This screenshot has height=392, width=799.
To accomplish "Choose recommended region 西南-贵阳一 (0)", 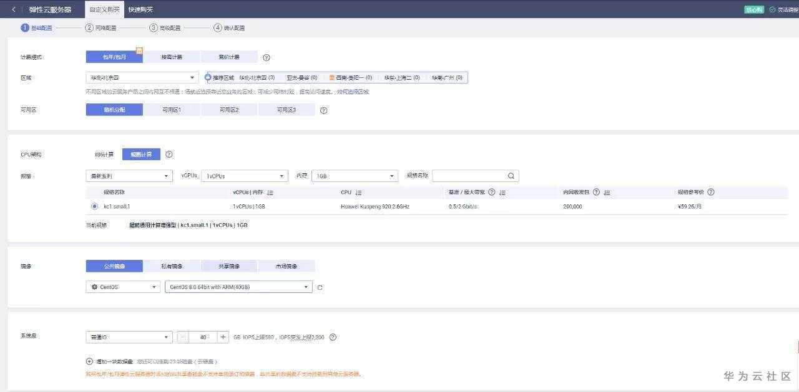I will tap(350, 78).
